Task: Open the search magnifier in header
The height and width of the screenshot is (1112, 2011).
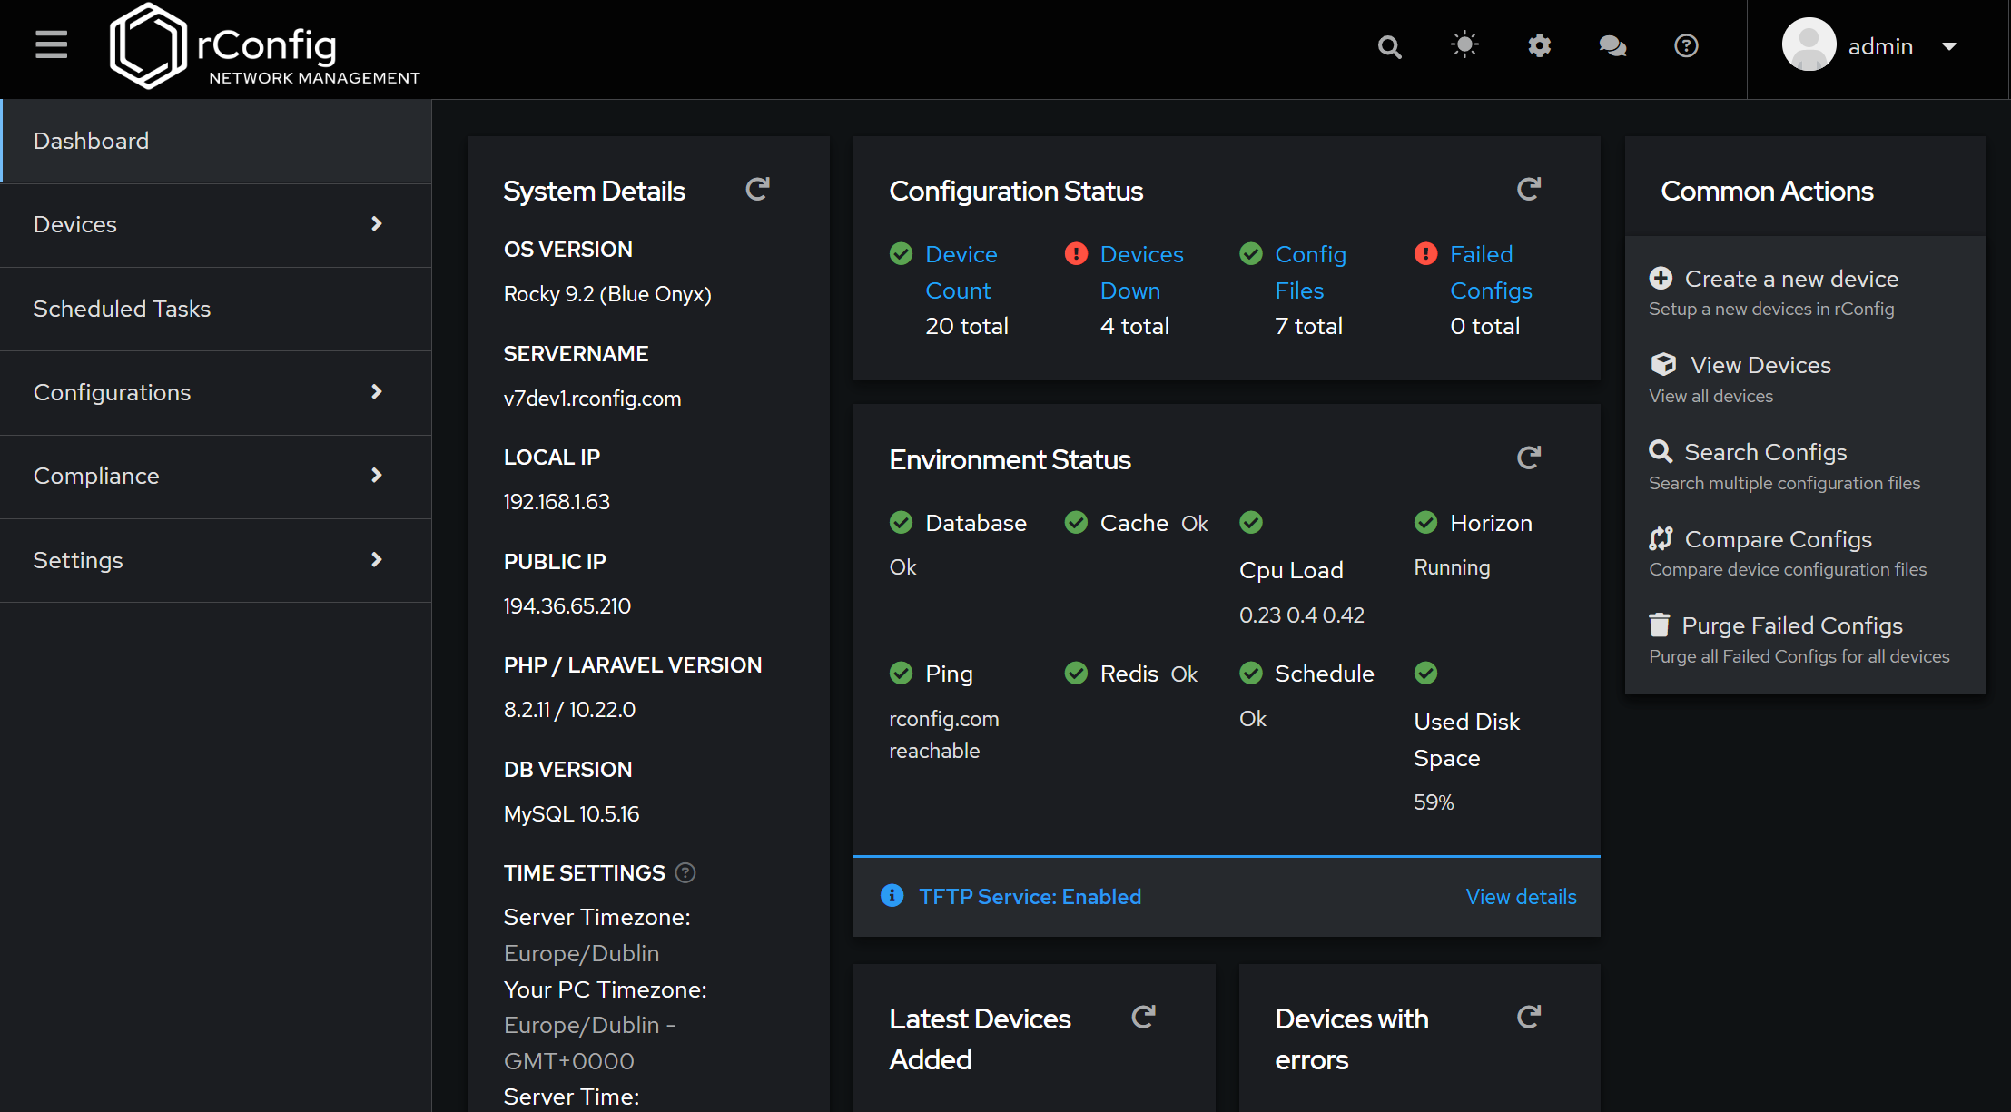Action: [x=1389, y=46]
